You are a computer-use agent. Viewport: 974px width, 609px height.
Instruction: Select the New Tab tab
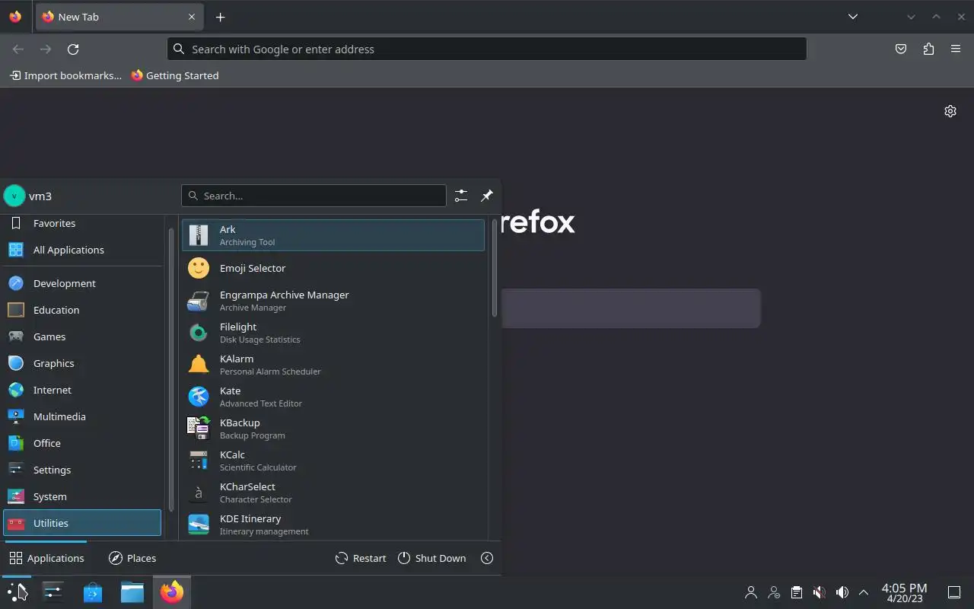coord(119,17)
